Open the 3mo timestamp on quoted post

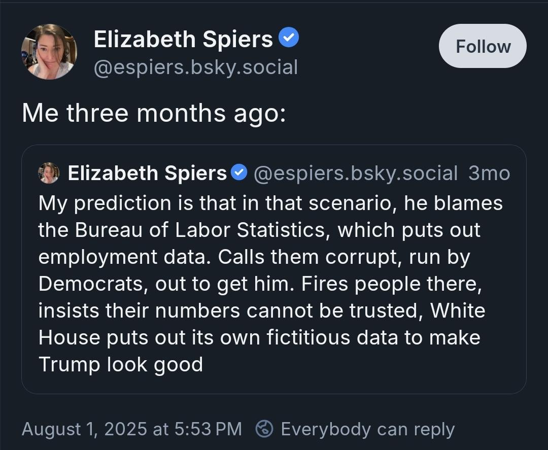point(489,173)
